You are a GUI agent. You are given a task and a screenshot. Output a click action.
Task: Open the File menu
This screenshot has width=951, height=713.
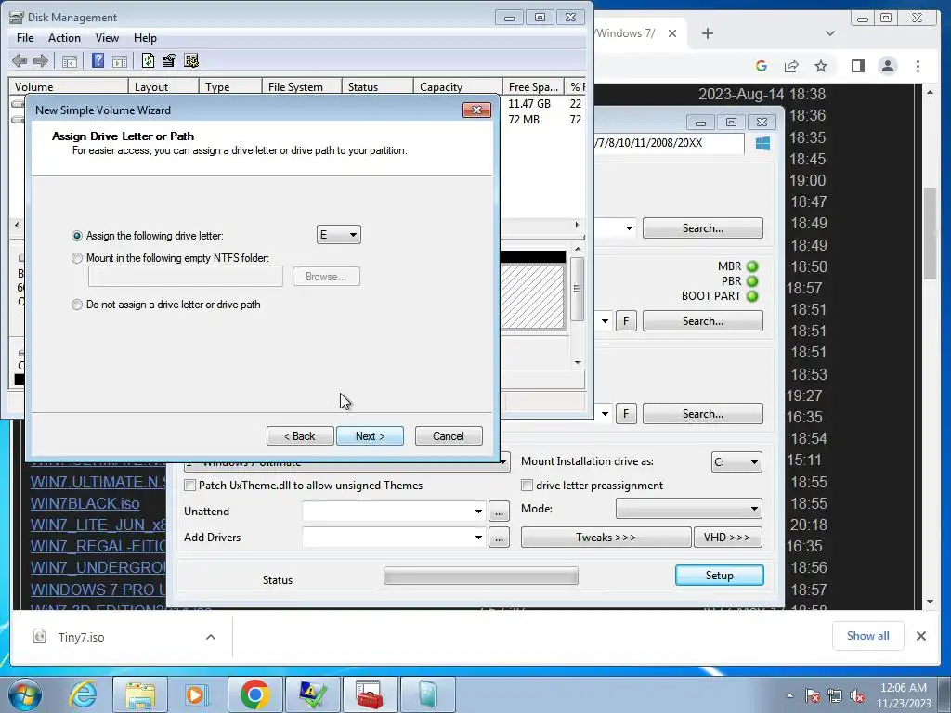[x=25, y=37]
